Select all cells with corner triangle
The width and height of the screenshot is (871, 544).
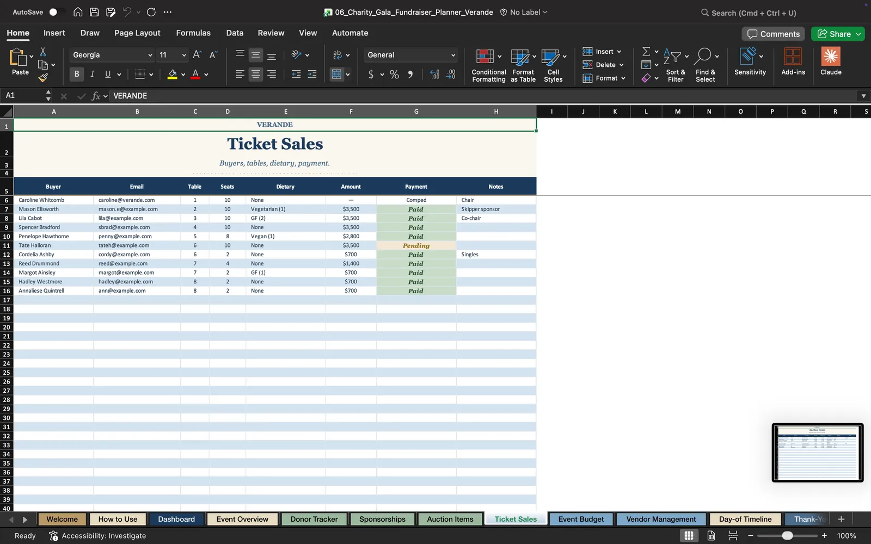click(7, 112)
